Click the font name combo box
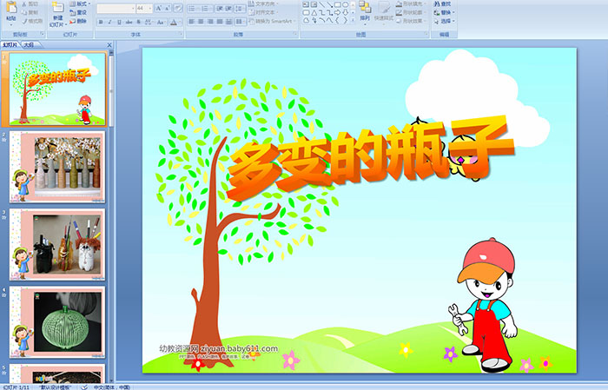 coord(116,9)
